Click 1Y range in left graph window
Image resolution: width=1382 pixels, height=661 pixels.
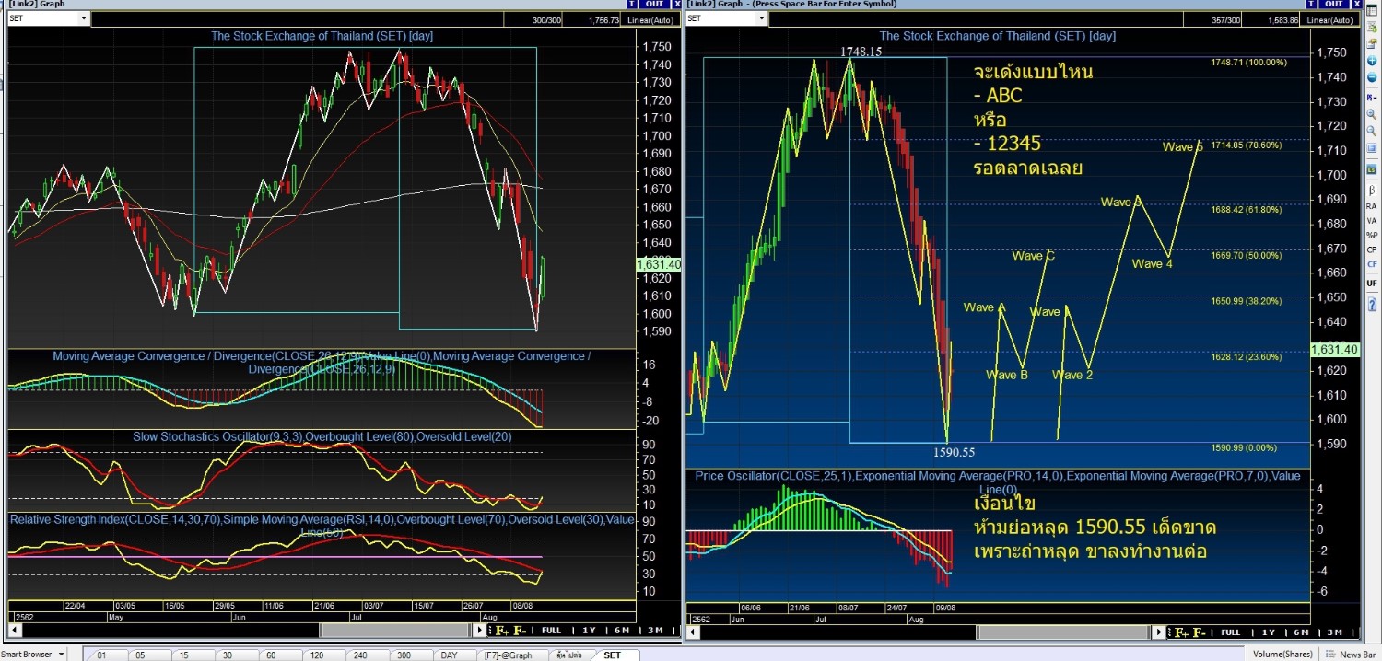point(589,631)
